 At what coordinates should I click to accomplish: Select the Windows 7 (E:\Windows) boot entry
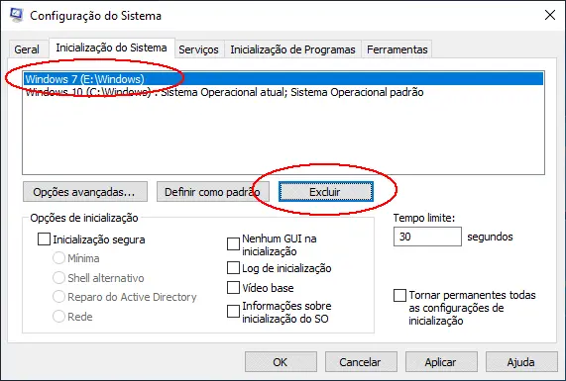click(x=283, y=79)
